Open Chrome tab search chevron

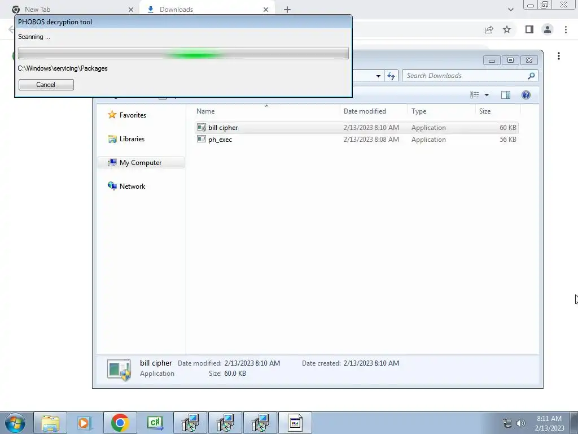pyautogui.click(x=510, y=10)
